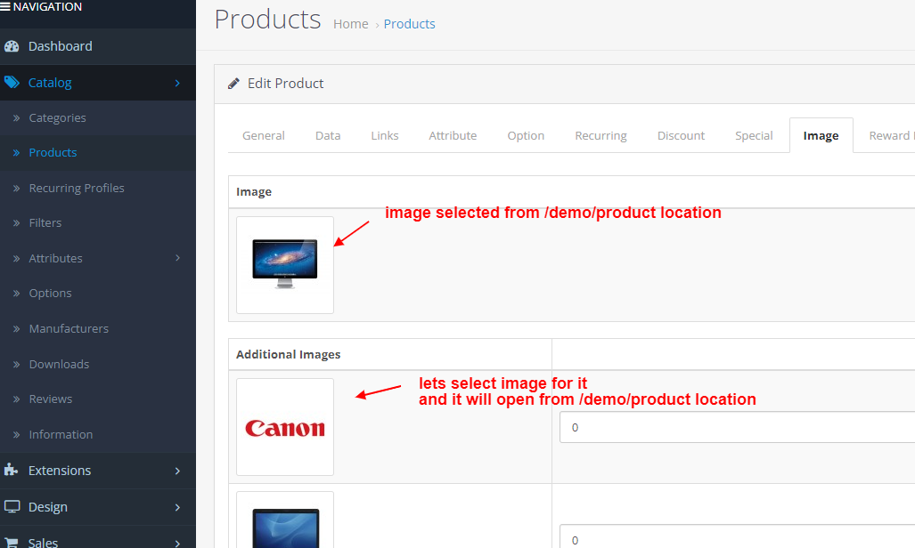The height and width of the screenshot is (548, 915).
Task: Click the Edit Product pencil icon
Action: click(233, 83)
